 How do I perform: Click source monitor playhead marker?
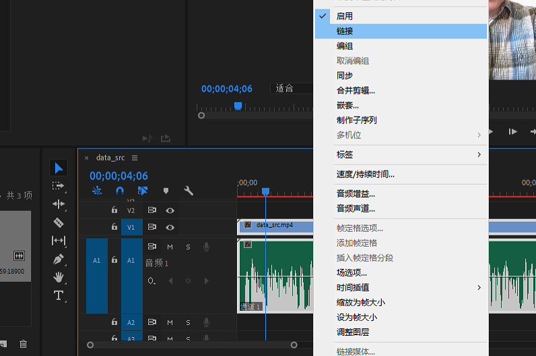(x=238, y=106)
